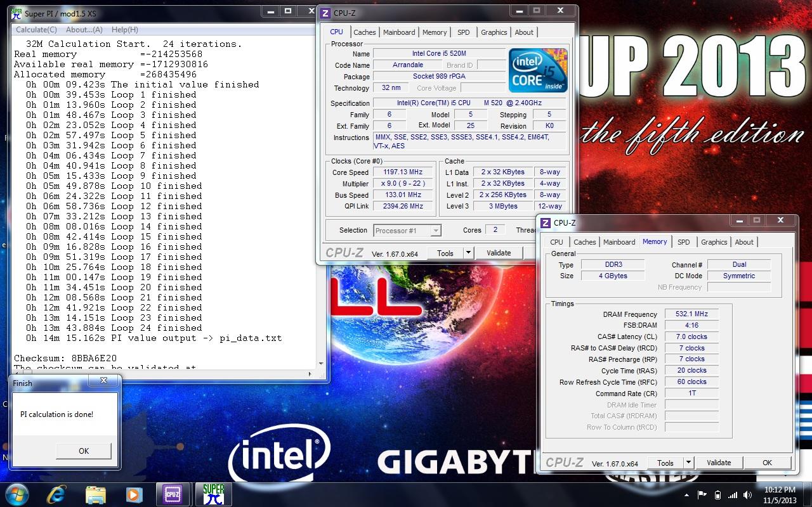The image size is (812, 507).
Task: Switch to About tab in the lower CPU-Z window
Action: point(744,242)
